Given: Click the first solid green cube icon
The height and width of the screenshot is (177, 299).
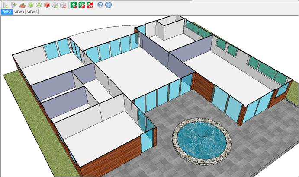Looking at the screenshot, I should click(x=30, y=5).
